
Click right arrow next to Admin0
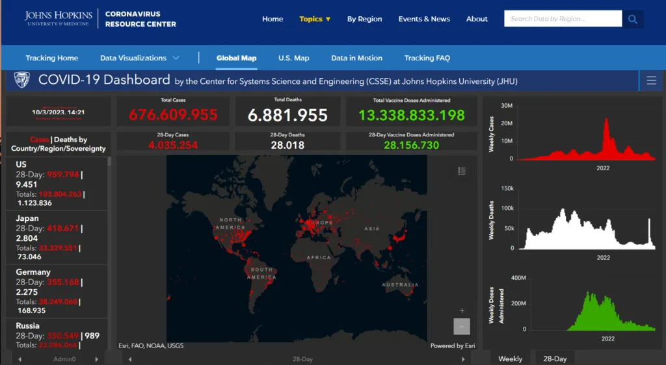(x=97, y=359)
